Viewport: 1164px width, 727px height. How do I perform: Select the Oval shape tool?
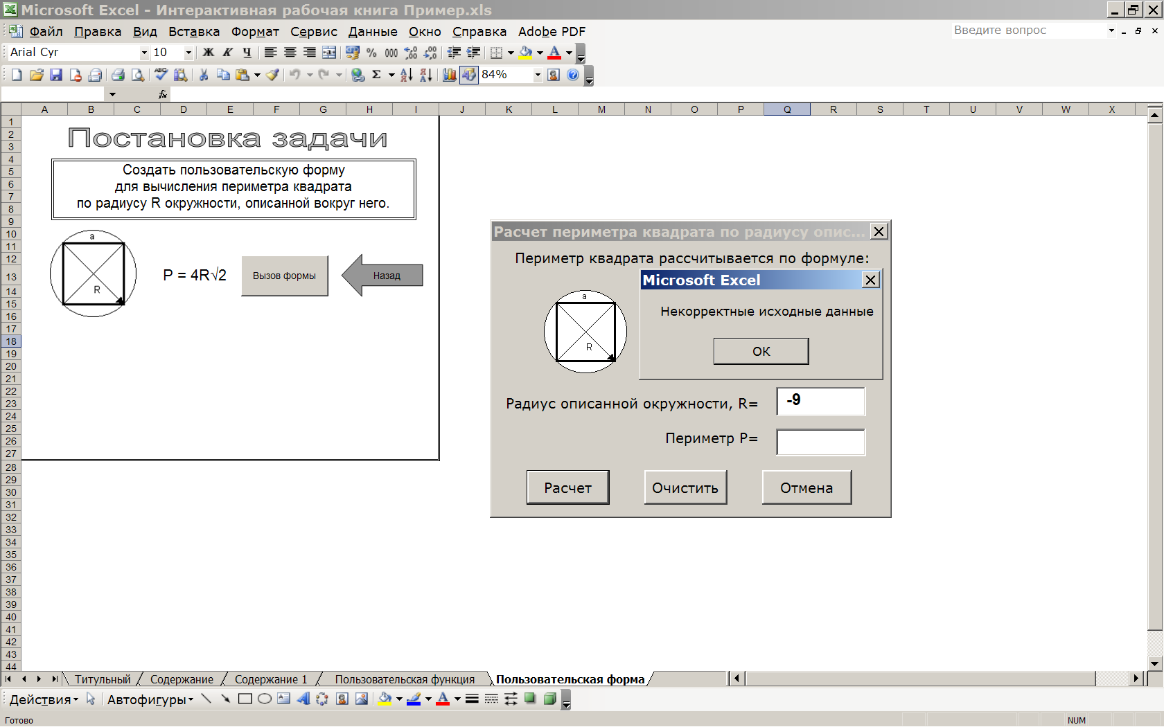pos(264,699)
